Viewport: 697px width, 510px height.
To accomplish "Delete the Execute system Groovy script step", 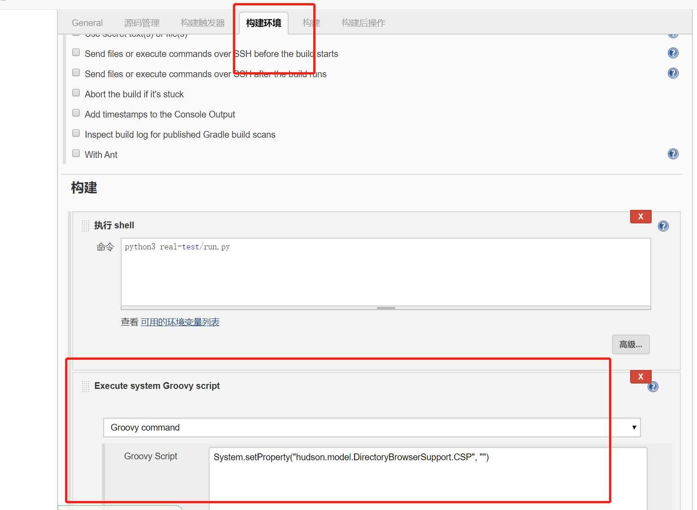I will 640,376.
